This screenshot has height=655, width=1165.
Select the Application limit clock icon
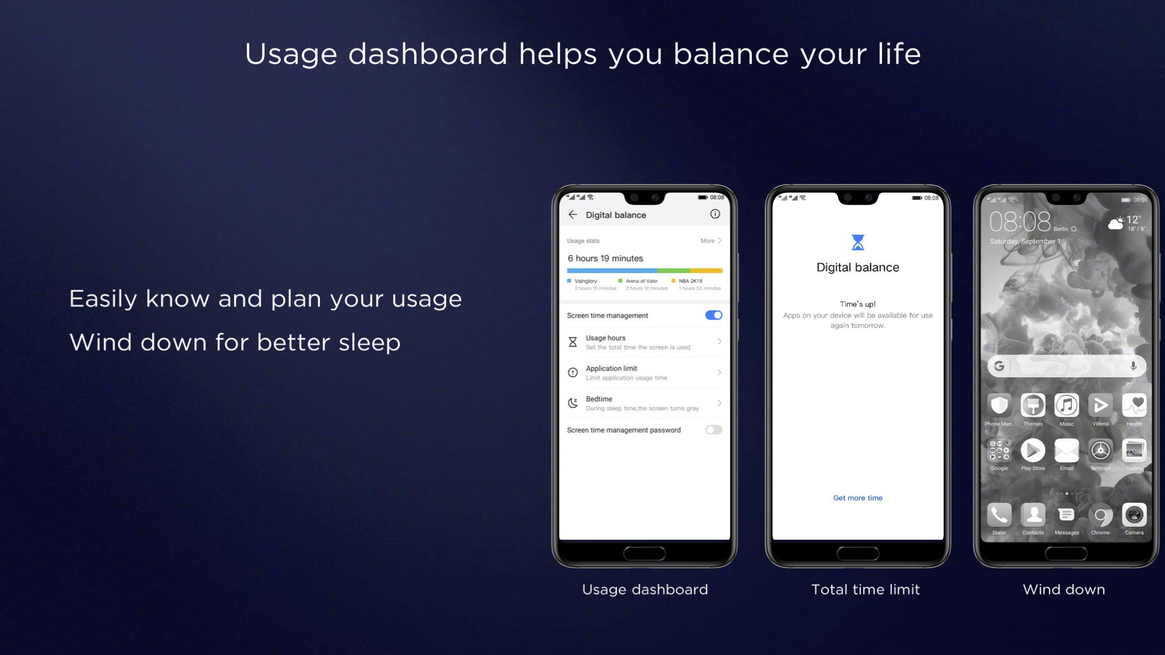(572, 372)
